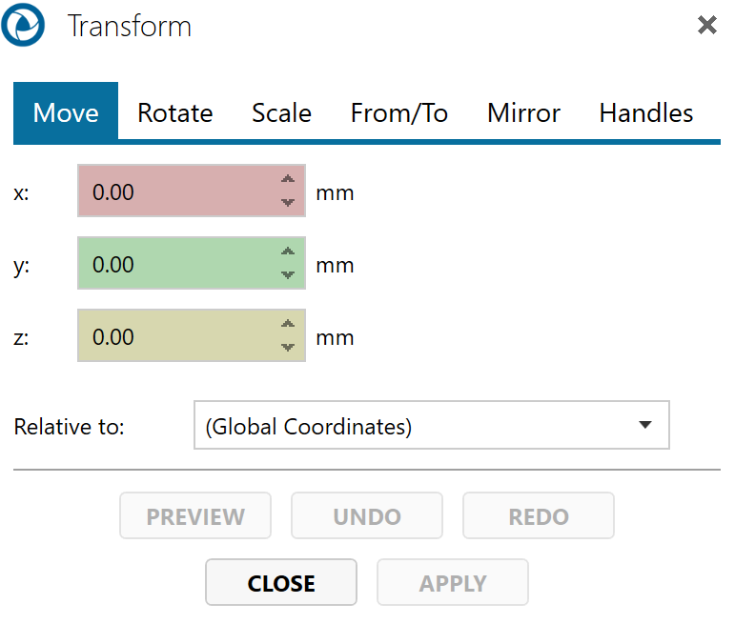Increase the z value with up arrow
Screen dimensions: 735x624
coord(288,324)
